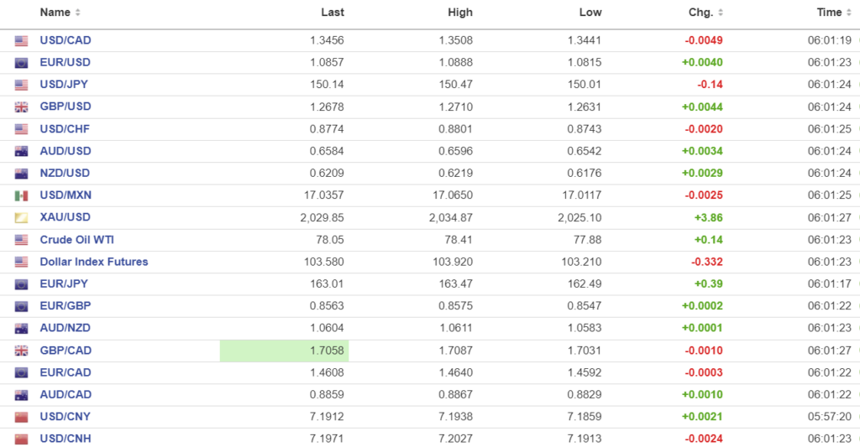
Task: Click the Last column header
Action: (333, 13)
